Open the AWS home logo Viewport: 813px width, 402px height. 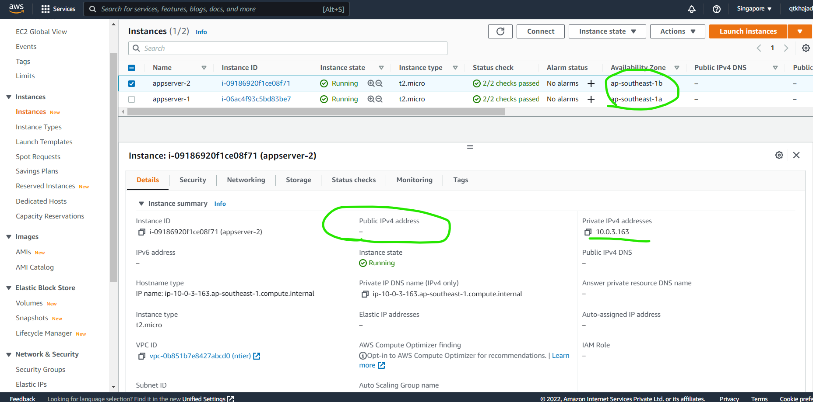(x=16, y=9)
